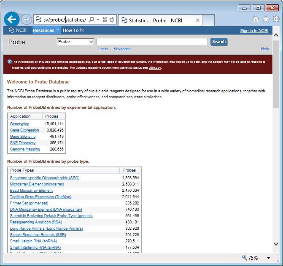Click the Welcome to Probe Database heading
Viewport: 283px width, 266px height.
pyautogui.click(x=38, y=82)
